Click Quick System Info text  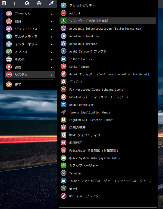95,158
